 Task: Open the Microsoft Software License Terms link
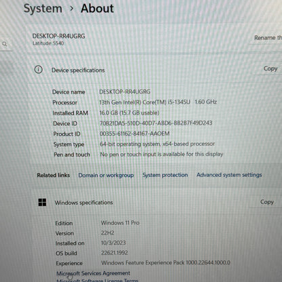pyautogui.click(x=98, y=280)
